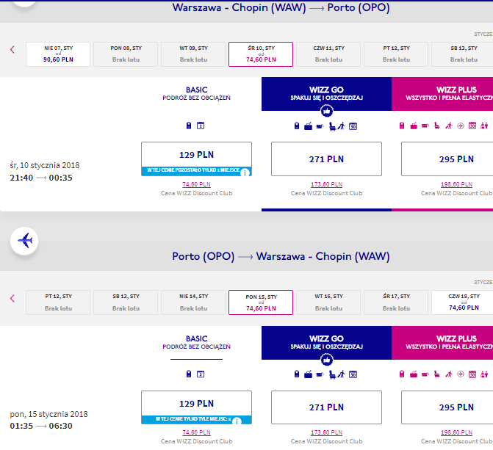The width and height of the screenshot is (493, 450).
Task: Click return WIZZ GO checked suitcase icon
Action: [308, 374]
